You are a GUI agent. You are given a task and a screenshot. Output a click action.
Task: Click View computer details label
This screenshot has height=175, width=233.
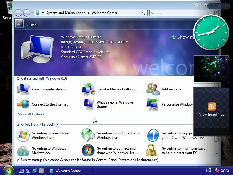click(x=49, y=89)
